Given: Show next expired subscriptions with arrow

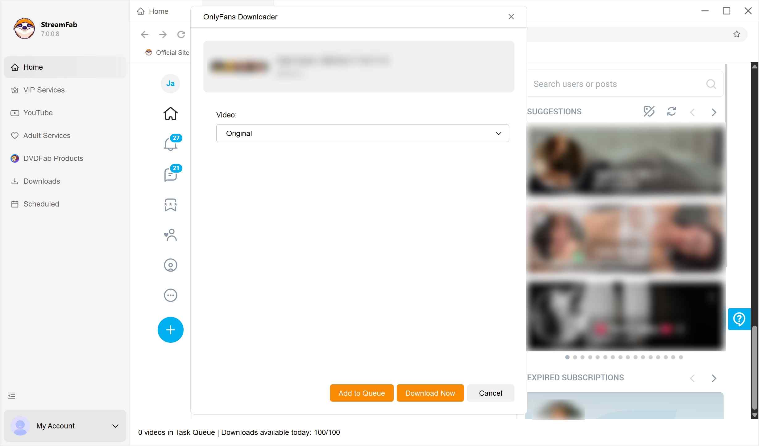Looking at the screenshot, I should point(714,378).
